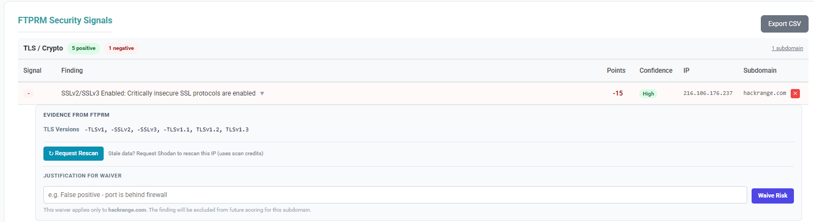Sort by the Points column header

(x=616, y=71)
